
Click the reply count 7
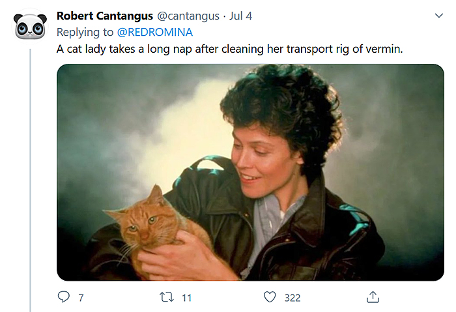coord(81,298)
